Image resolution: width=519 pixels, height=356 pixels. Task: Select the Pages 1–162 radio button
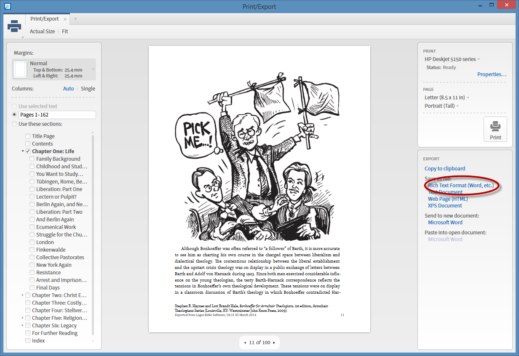[x=15, y=114]
